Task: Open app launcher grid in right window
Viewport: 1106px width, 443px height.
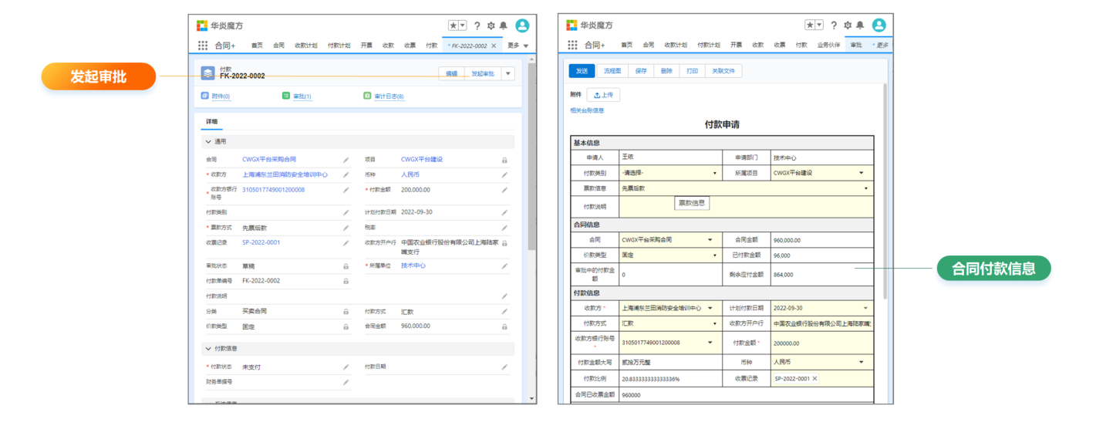Action: point(573,46)
